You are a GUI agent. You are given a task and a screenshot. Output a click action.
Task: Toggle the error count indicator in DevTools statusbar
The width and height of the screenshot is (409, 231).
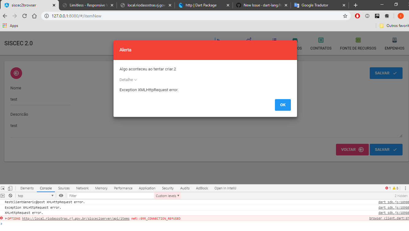click(x=387, y=188)
